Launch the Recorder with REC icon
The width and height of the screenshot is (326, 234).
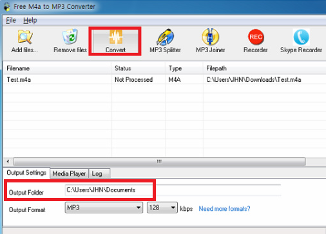tap(256, 41)
